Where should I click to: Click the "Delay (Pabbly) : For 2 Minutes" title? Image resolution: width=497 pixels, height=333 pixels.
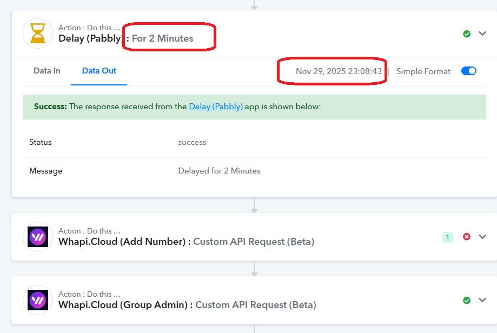click(x=125, y=38)
